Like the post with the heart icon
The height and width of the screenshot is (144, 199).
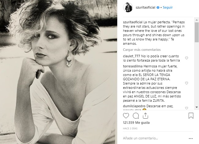click(x=126, y=116)
